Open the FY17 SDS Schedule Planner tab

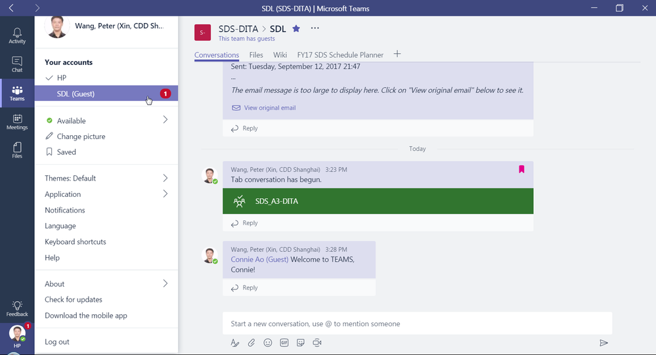[340, 54]
